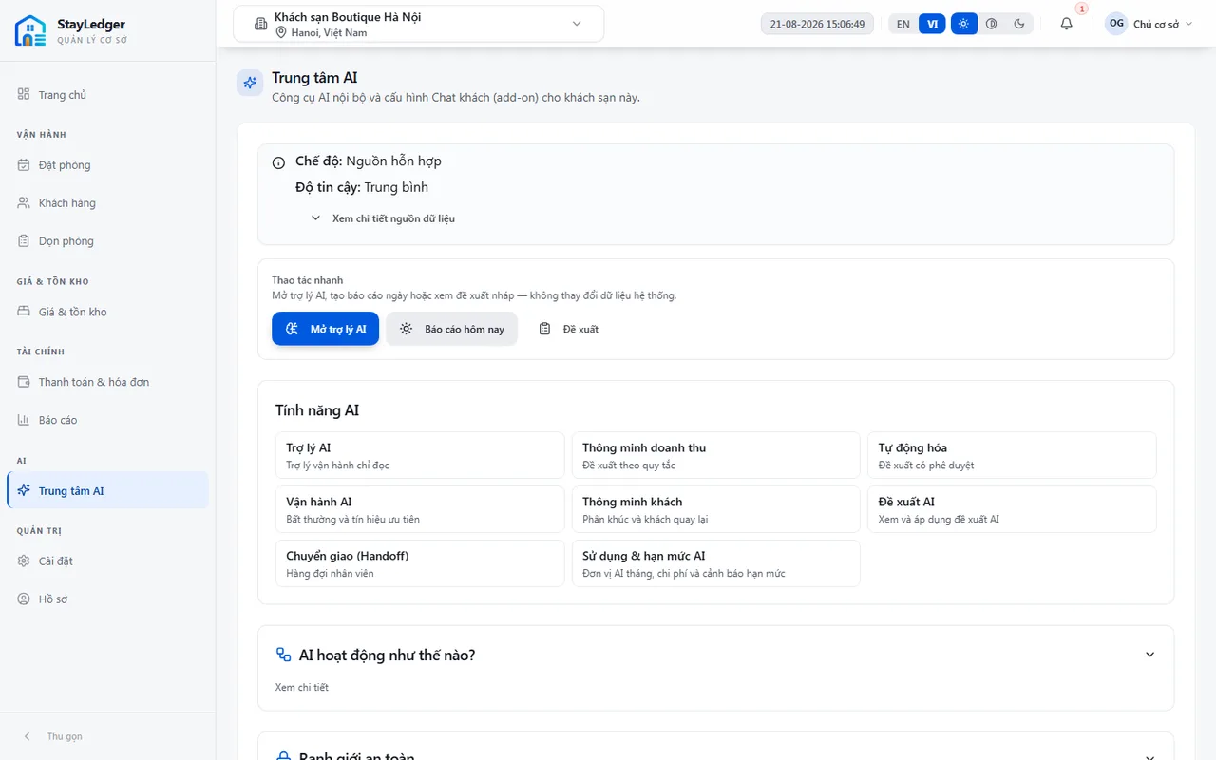1216x760 pixels.
Task: Click the Đề xuất button
Action: (568, 329)
